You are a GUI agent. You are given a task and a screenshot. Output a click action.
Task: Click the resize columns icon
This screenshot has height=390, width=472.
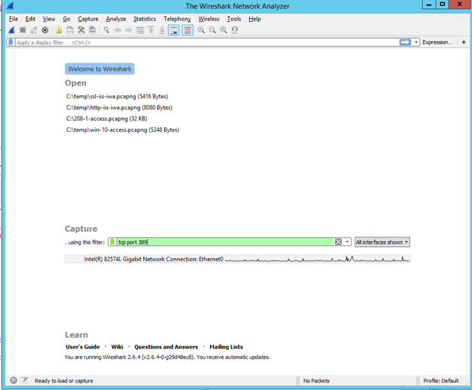pyautogui.click(x=234, y=30)
